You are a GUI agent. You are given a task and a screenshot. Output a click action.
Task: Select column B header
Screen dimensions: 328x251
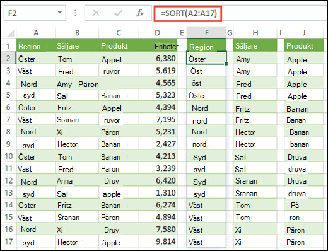77,33
